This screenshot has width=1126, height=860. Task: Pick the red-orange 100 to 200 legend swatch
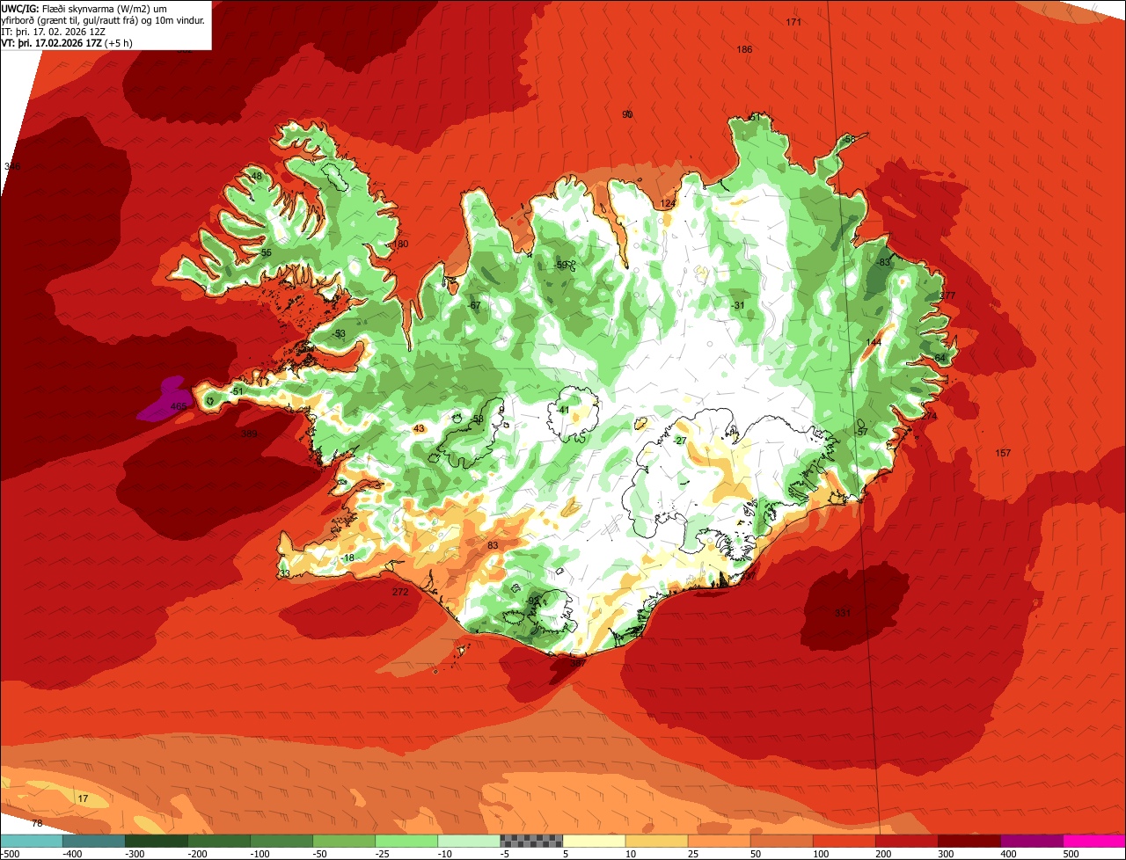coord(843,841)
